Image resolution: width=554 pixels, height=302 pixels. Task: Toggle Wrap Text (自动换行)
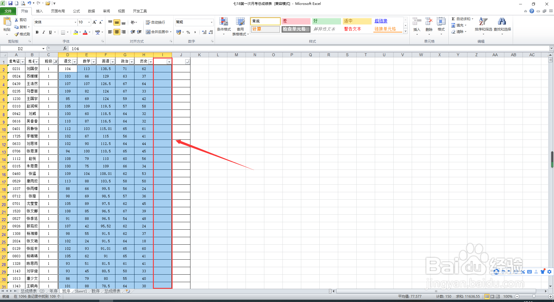point(155,22)
